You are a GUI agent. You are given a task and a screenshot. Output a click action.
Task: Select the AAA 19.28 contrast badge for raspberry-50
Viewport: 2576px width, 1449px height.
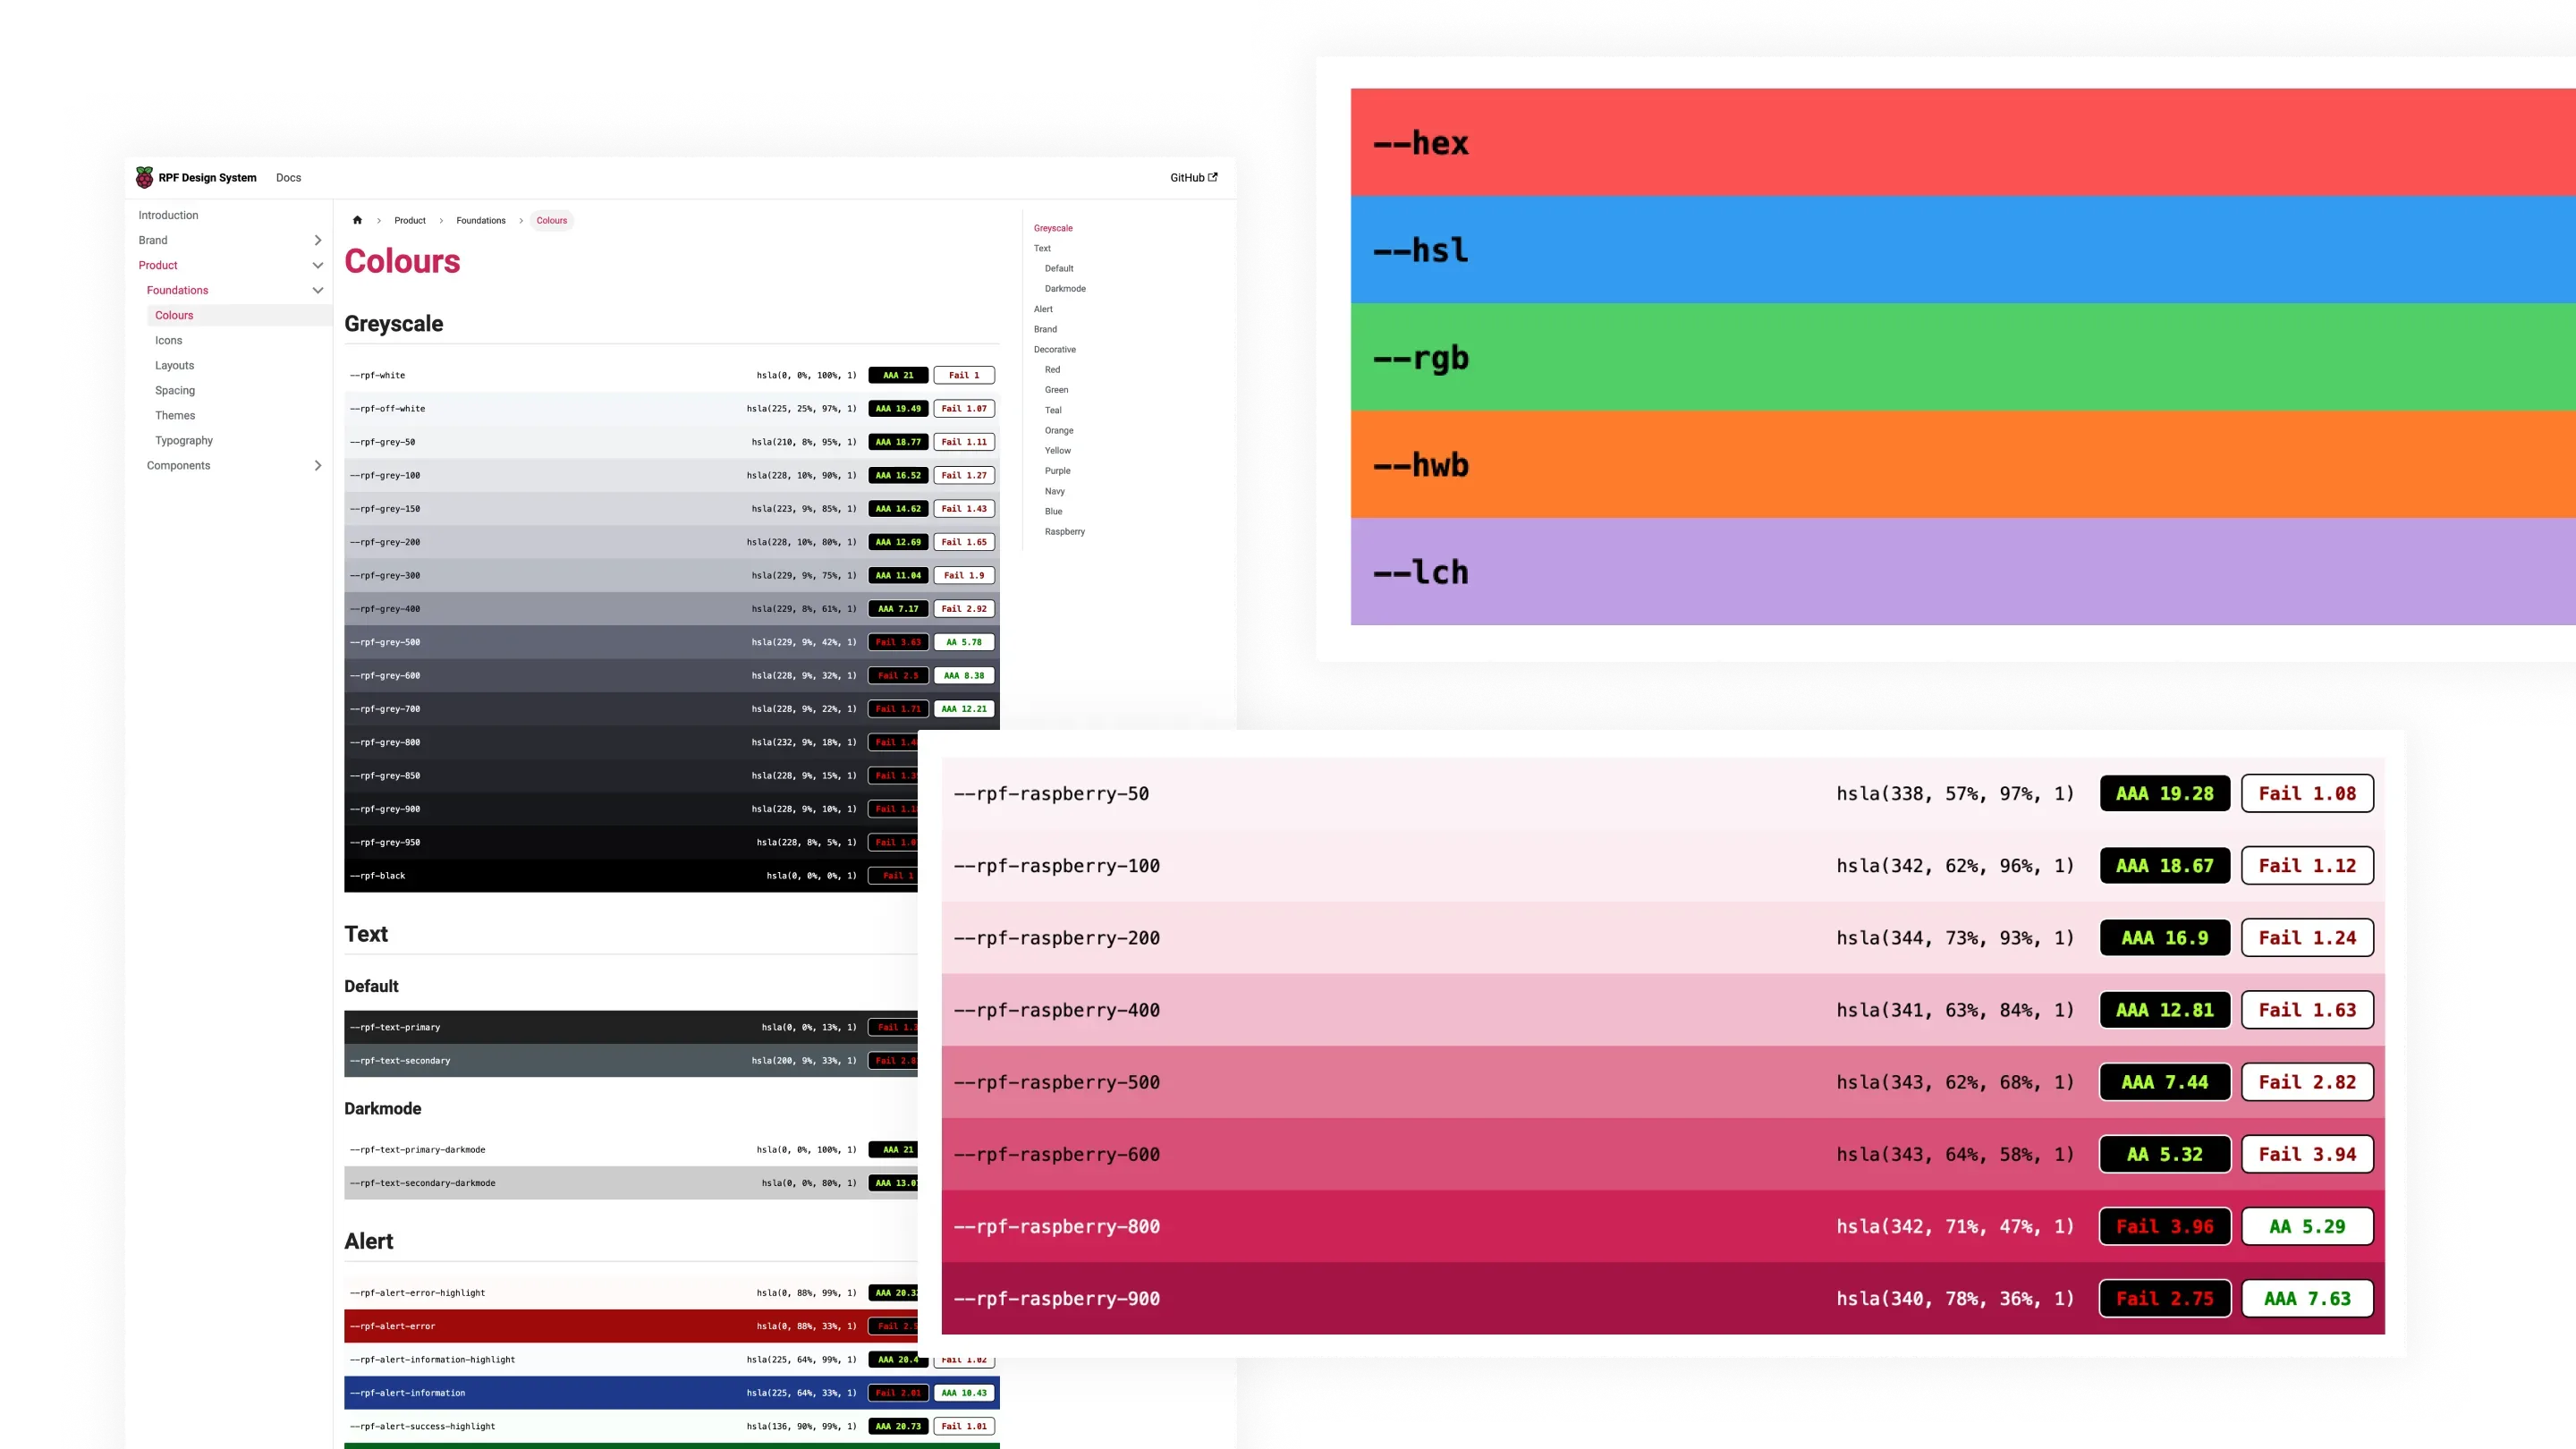coord(2164,792)
